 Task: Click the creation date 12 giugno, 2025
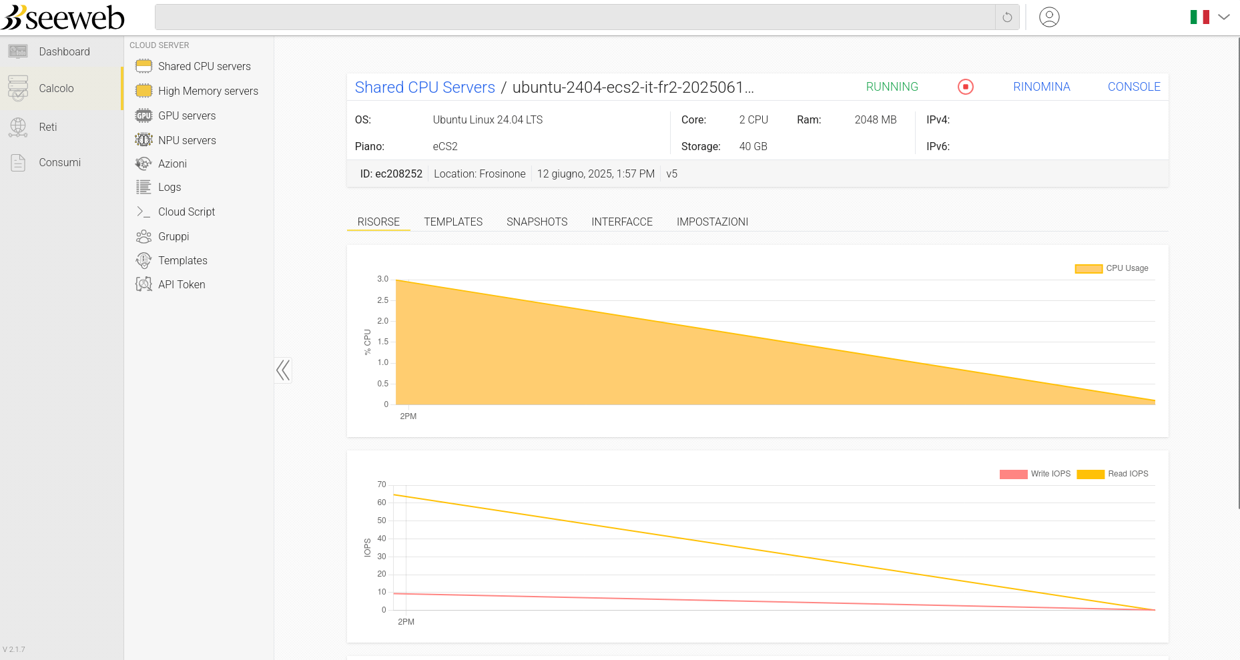pos(596,174)
